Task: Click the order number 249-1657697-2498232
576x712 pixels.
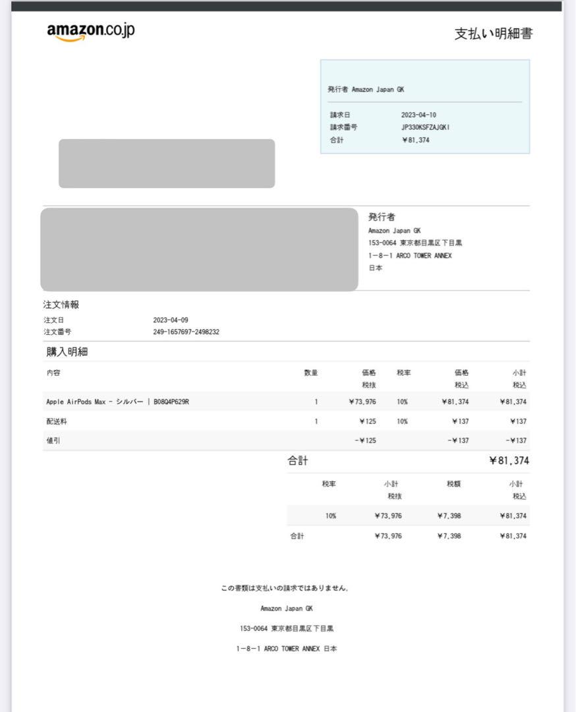Action: pos(186,332)
